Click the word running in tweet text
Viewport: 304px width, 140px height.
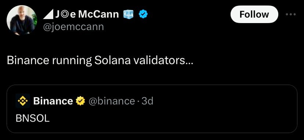[x=72, y=61]
